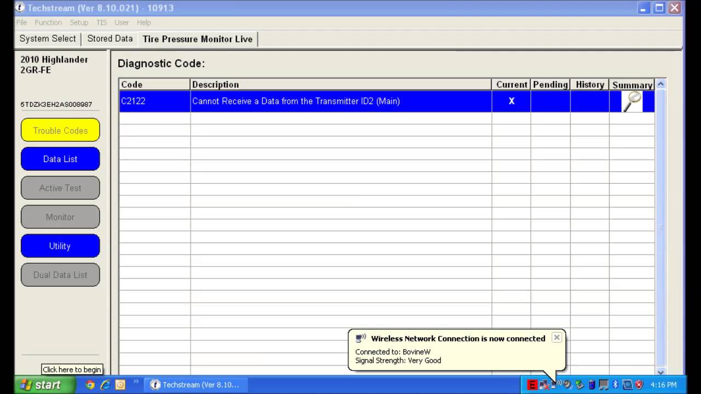
Task: Click the Techstream logo in title bar
Action: [x=20, y=8]
